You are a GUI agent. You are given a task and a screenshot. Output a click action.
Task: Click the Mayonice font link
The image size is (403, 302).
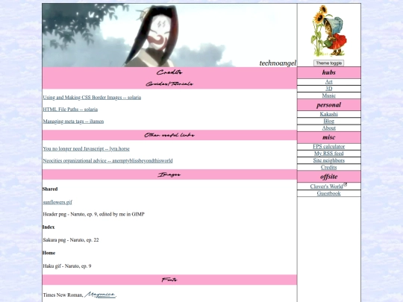(x=100, y=295)
